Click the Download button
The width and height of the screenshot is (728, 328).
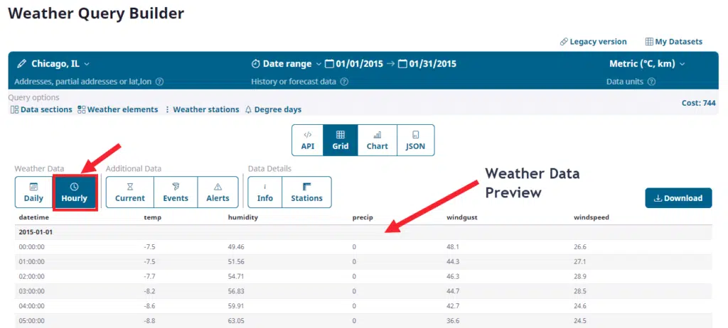point(678,198)
